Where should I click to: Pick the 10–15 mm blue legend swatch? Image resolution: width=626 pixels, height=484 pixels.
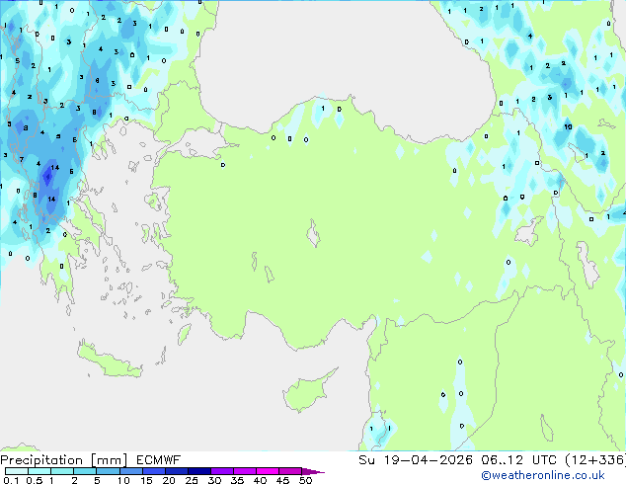(130, 471)
